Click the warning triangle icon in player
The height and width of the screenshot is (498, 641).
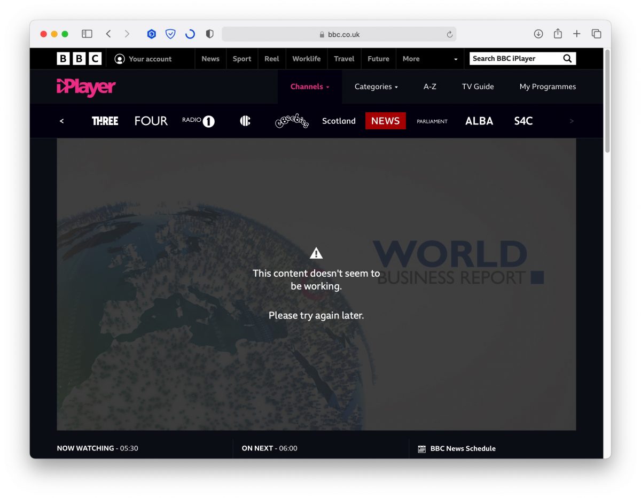coord(316,253)
